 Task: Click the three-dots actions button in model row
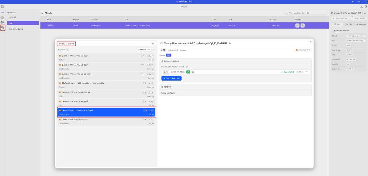pyautogui.click(x=297, y=26)
